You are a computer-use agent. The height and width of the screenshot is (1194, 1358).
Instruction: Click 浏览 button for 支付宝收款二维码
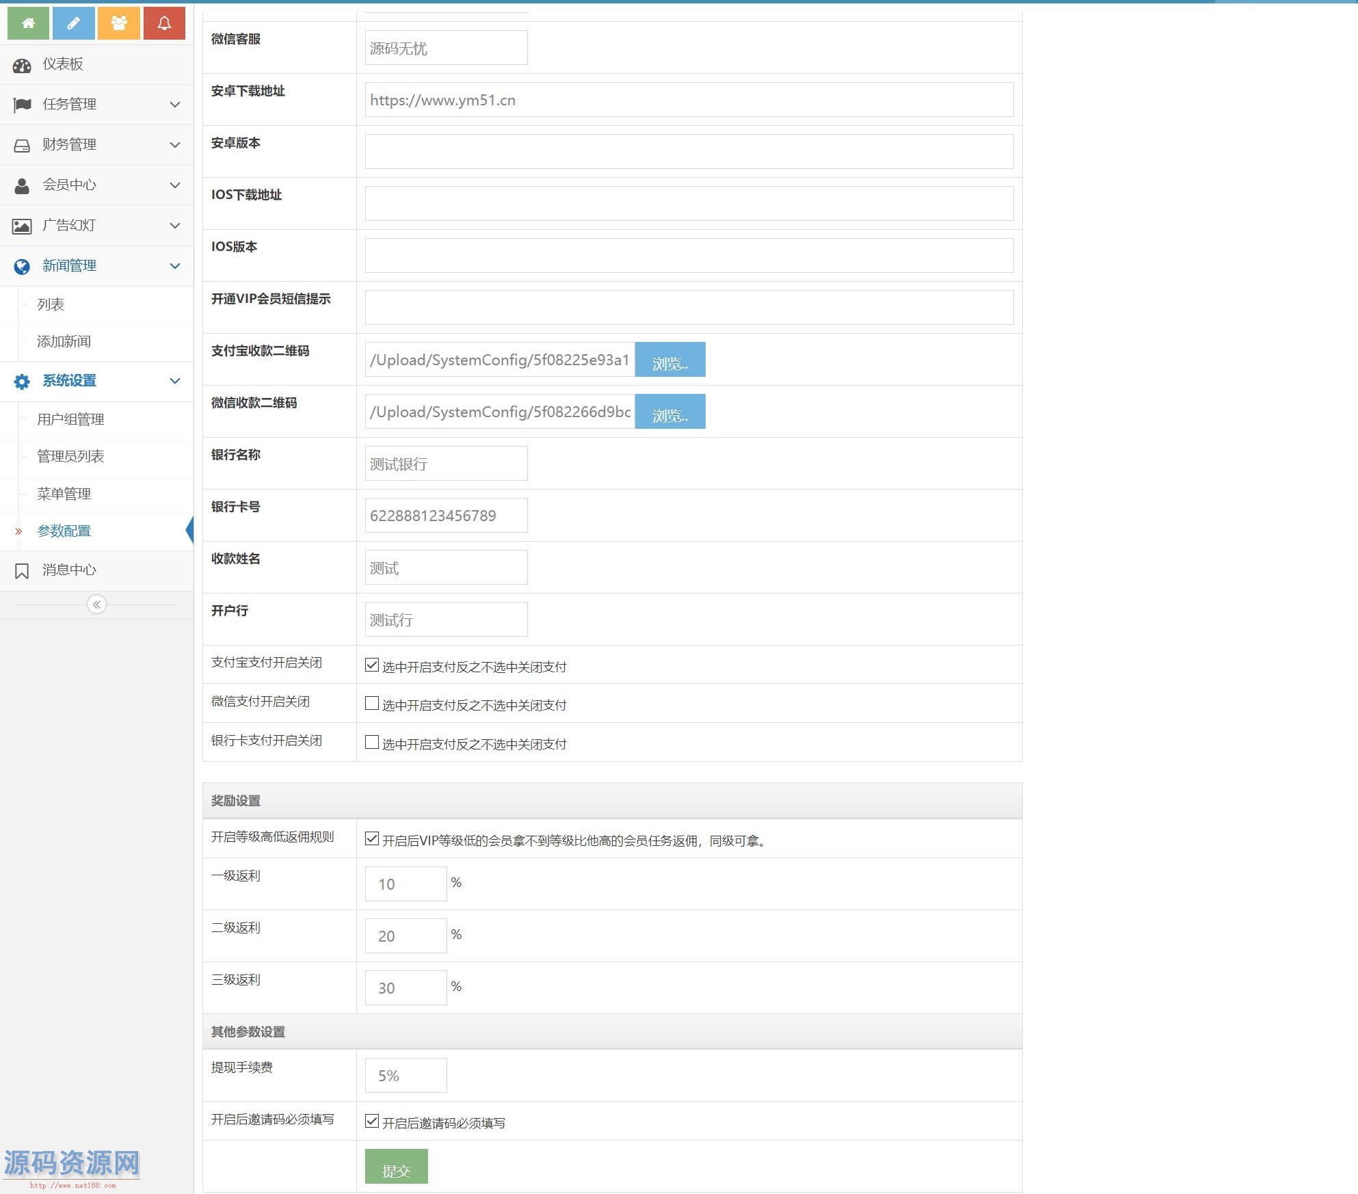click(x=669, y=360)
